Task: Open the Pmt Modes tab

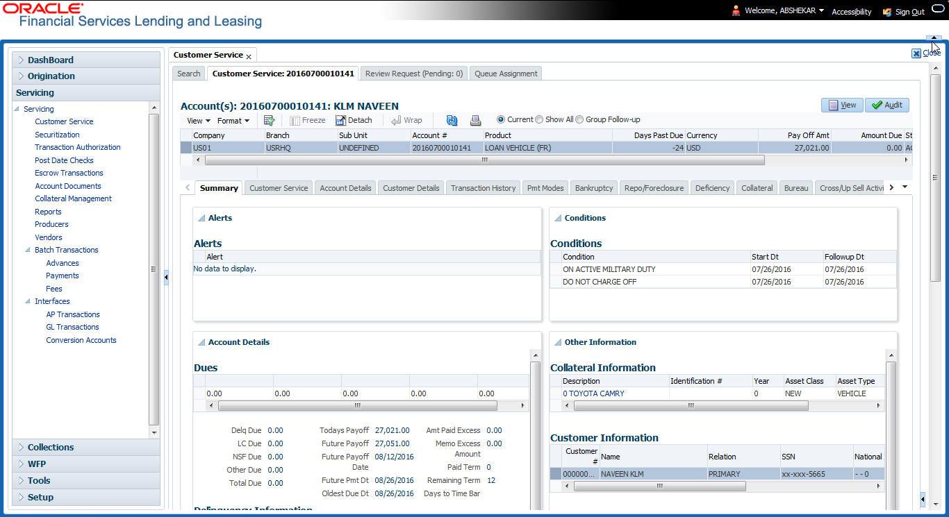Action: tap(545, 188)
